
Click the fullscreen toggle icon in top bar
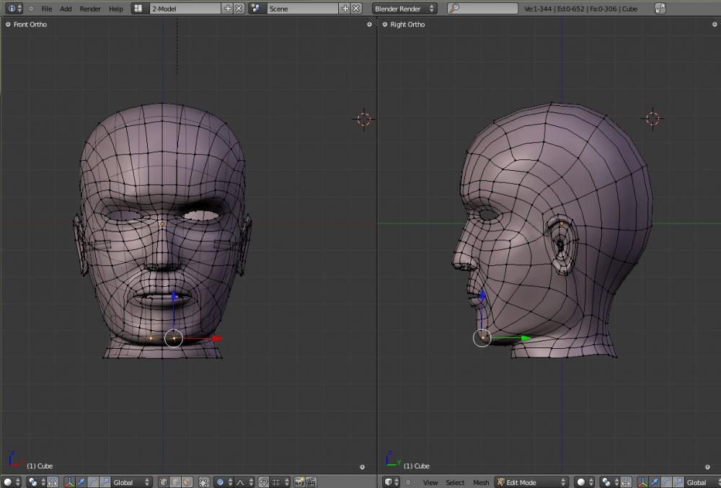point(660,9)
